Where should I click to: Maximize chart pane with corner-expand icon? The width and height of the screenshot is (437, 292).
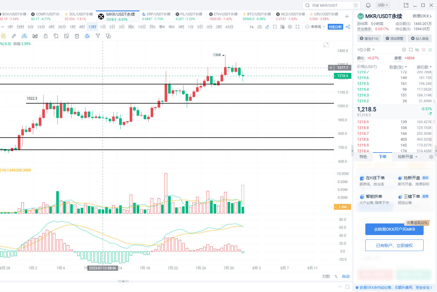(x=326, y=45)
